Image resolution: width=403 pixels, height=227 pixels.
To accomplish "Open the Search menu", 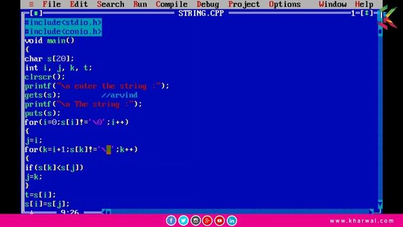I will pos(111,4).
